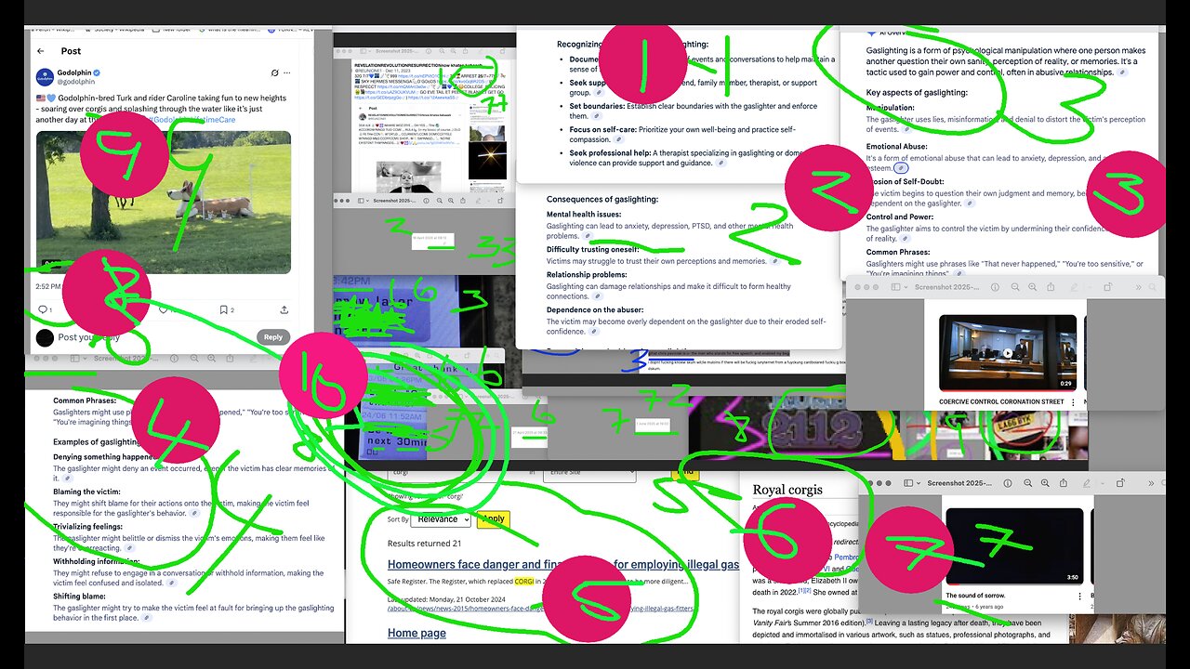Rotate image in COERCIVE CONTROL Preview window
Image resolution: width=1190 pixels, height=669 pixels.
pyautogui.click(x=1107, y=287)
